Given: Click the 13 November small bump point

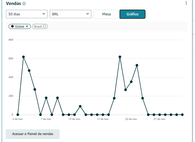Looking at the screenshot, I should click(80, 106).
